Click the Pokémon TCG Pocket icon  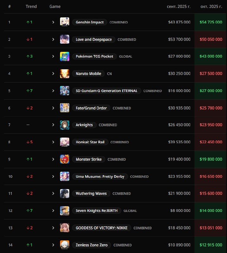pyautogui.click(x=64, y=56)
